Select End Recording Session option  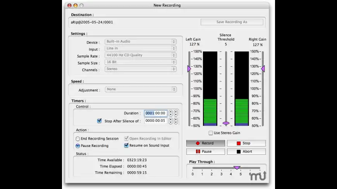click(78, 139)
